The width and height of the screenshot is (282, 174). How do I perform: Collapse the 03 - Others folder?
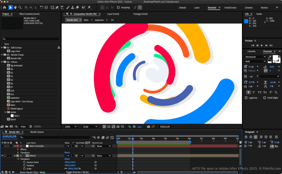coord(2,62)
